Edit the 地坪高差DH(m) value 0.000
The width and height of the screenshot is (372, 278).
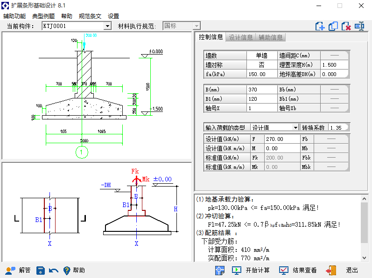tap(335, 74)
